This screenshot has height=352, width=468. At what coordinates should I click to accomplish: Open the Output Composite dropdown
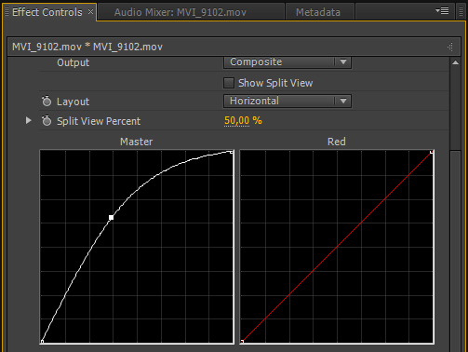[287, 62]
